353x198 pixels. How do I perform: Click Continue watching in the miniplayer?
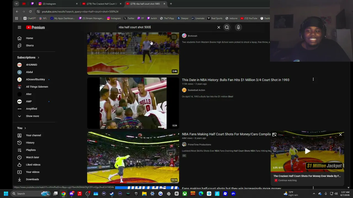point(287,180)
